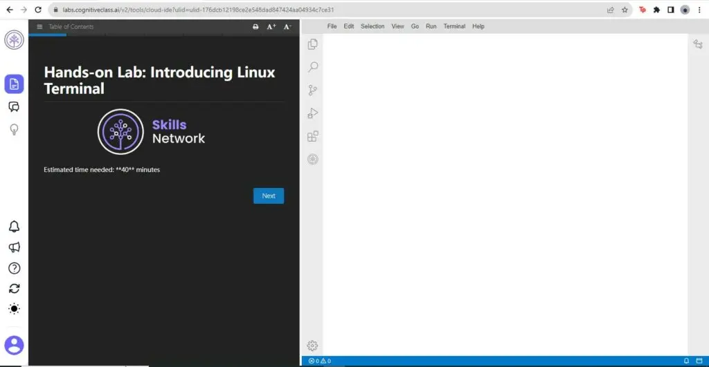Toggle light/dark theme sun icon
Viewport: 709px width, 367px height.
coord(14,309)
